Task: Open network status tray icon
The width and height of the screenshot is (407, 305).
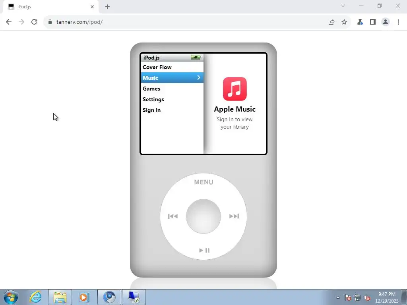Action: 357,297
